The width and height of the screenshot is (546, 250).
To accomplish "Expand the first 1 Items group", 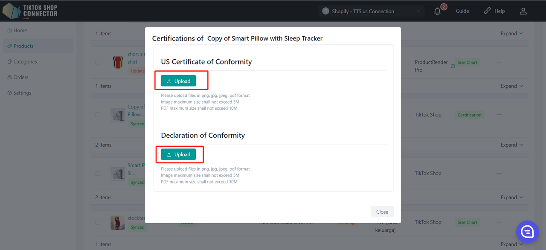I will (x=512, y=34).
